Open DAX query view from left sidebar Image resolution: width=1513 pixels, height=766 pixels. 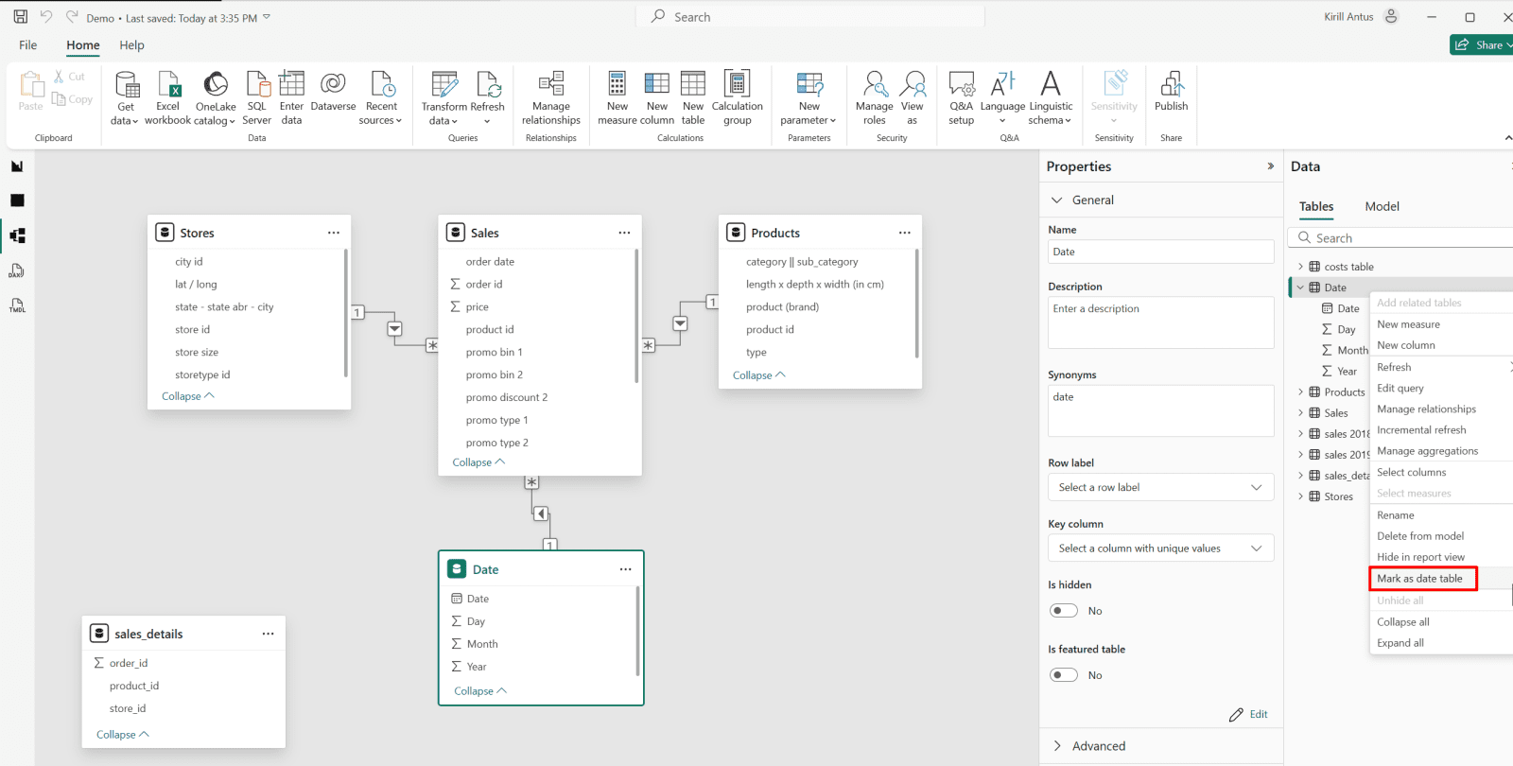click(17, 271)
